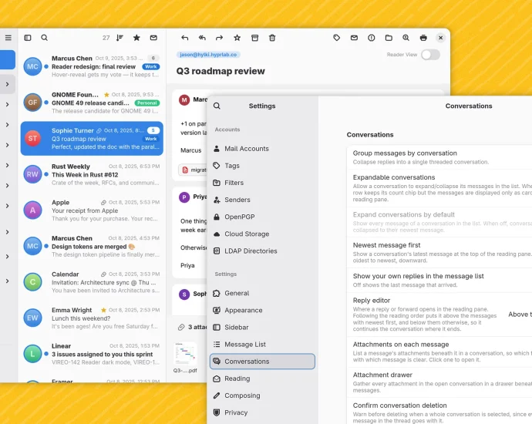
Task: Filter message list by unread envelope
Action: click(153, 38)
